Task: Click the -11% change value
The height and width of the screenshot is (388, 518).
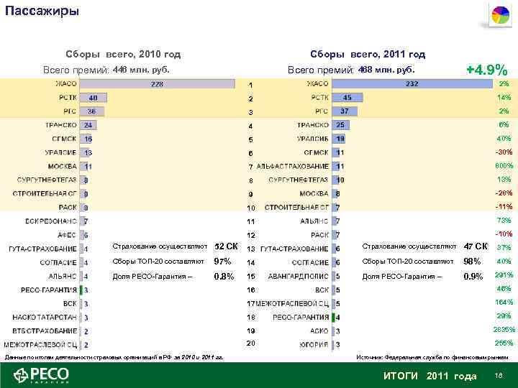Action: (x=504, y=207)
